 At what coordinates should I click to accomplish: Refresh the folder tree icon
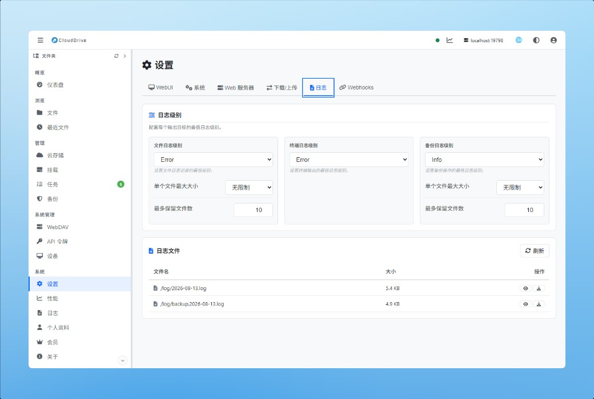point(117,56)
